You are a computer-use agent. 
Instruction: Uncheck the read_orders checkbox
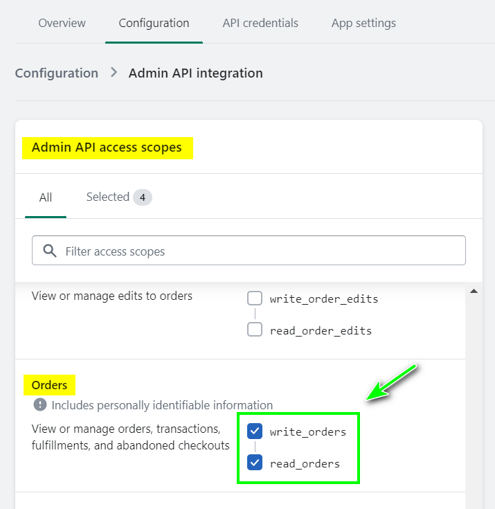(255, 463)
